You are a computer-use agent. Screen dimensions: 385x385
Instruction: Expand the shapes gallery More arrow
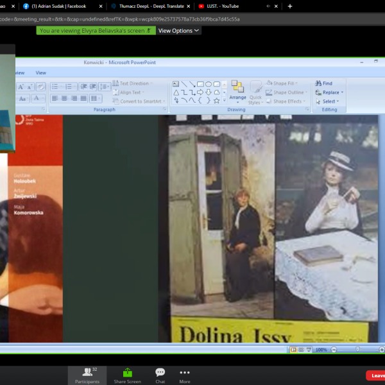coord(224,101)
